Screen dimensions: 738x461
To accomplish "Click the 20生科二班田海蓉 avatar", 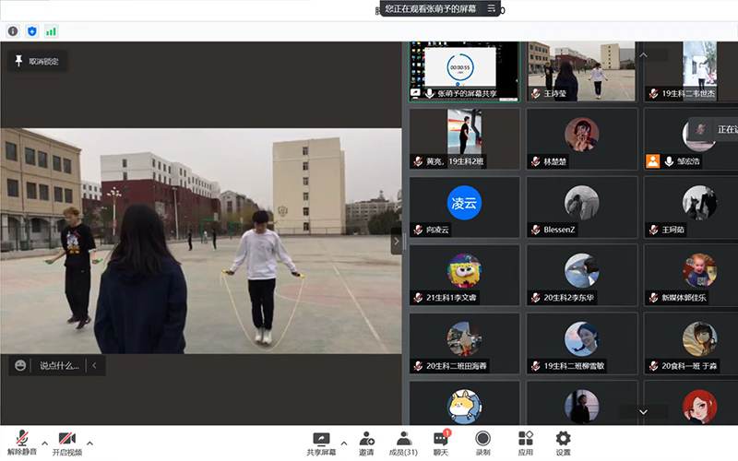I will 464,338.
